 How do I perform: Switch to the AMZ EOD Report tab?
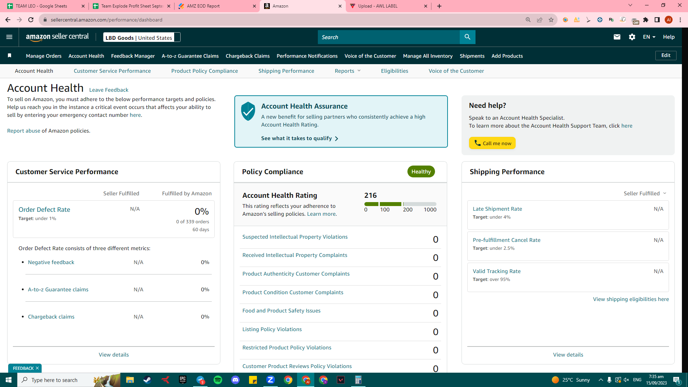[217, 6]
